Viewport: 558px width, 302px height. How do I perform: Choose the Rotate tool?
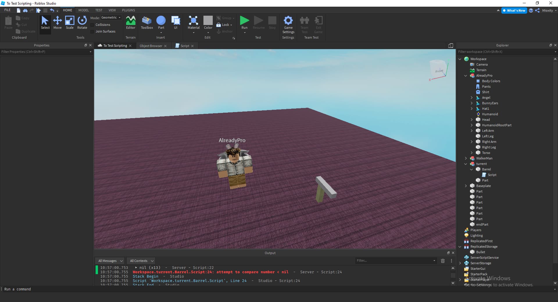click(x=82, y=22)
